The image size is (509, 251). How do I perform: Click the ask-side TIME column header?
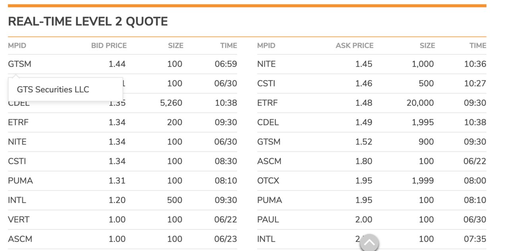pyautogui.click(x=478, y=46)
